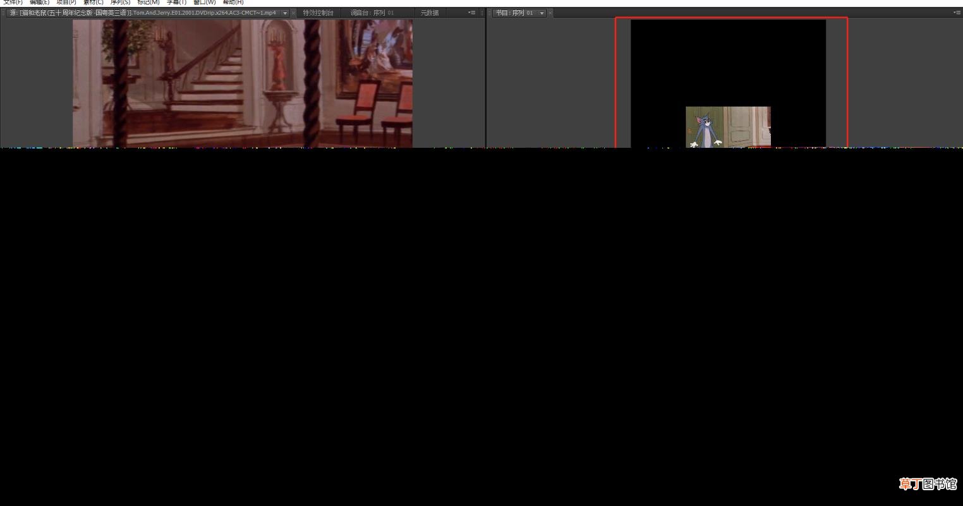Open the program panel options menu icon
This screenshot has width=963, height=506.
(x=957, y=13)
